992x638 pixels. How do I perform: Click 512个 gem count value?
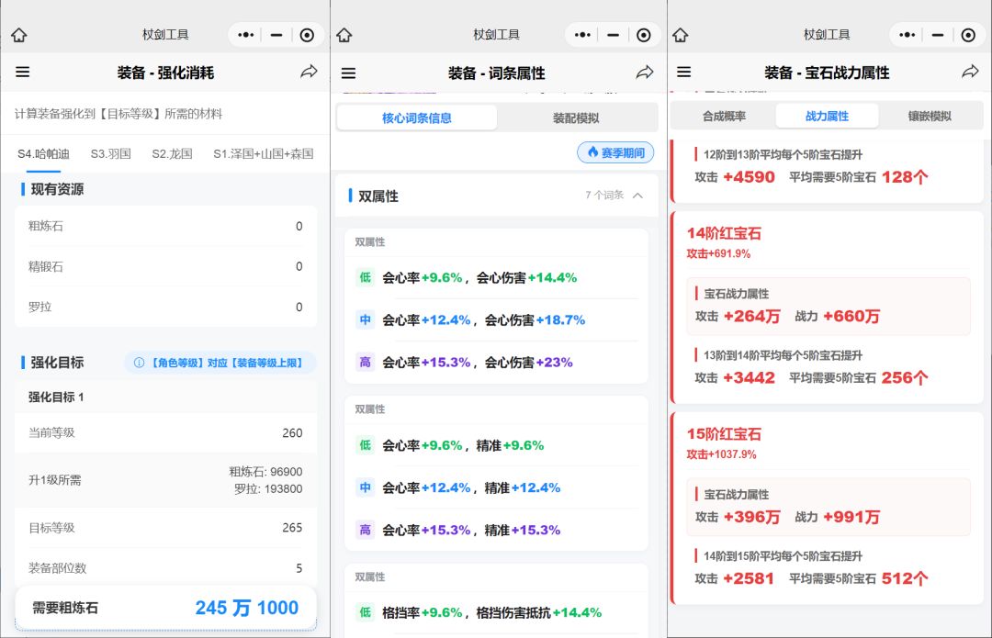(905, 578)
